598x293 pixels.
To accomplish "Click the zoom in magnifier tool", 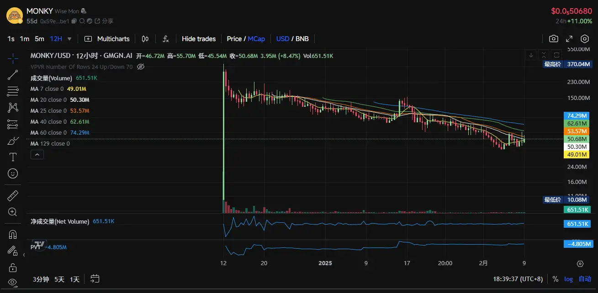I will point(13,212).
